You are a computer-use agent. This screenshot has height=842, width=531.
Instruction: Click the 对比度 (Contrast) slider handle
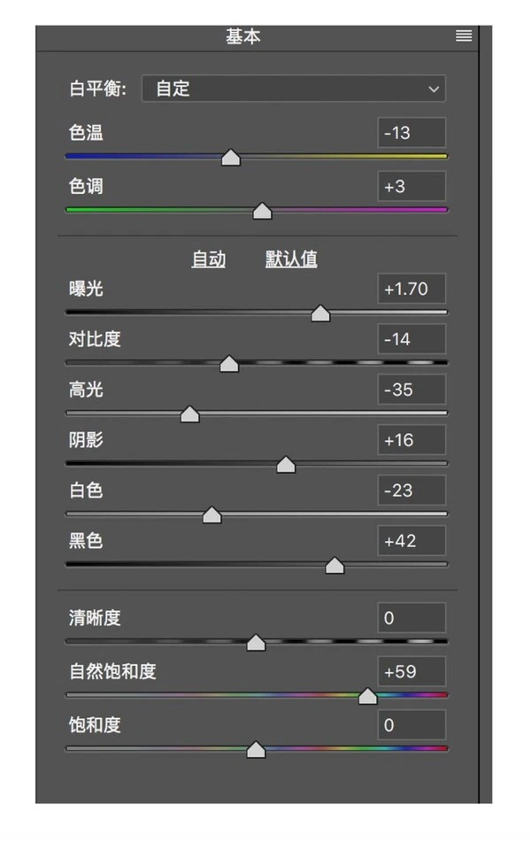click(229, 363)
